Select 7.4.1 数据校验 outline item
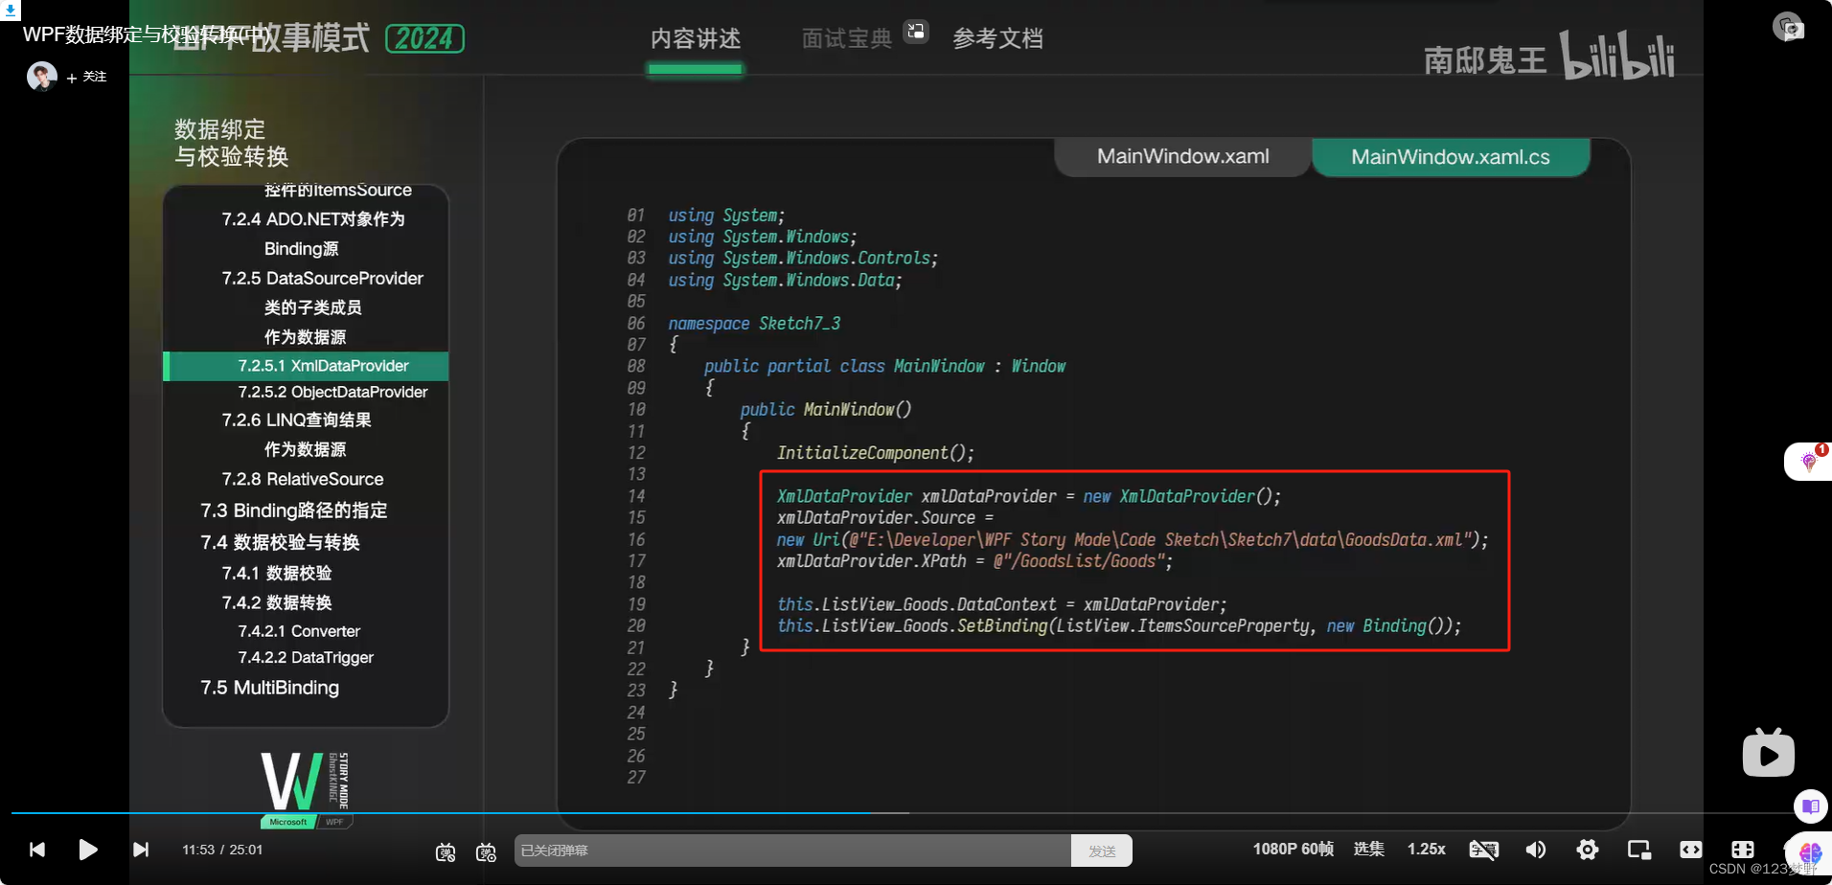 (x=277, y=573)
